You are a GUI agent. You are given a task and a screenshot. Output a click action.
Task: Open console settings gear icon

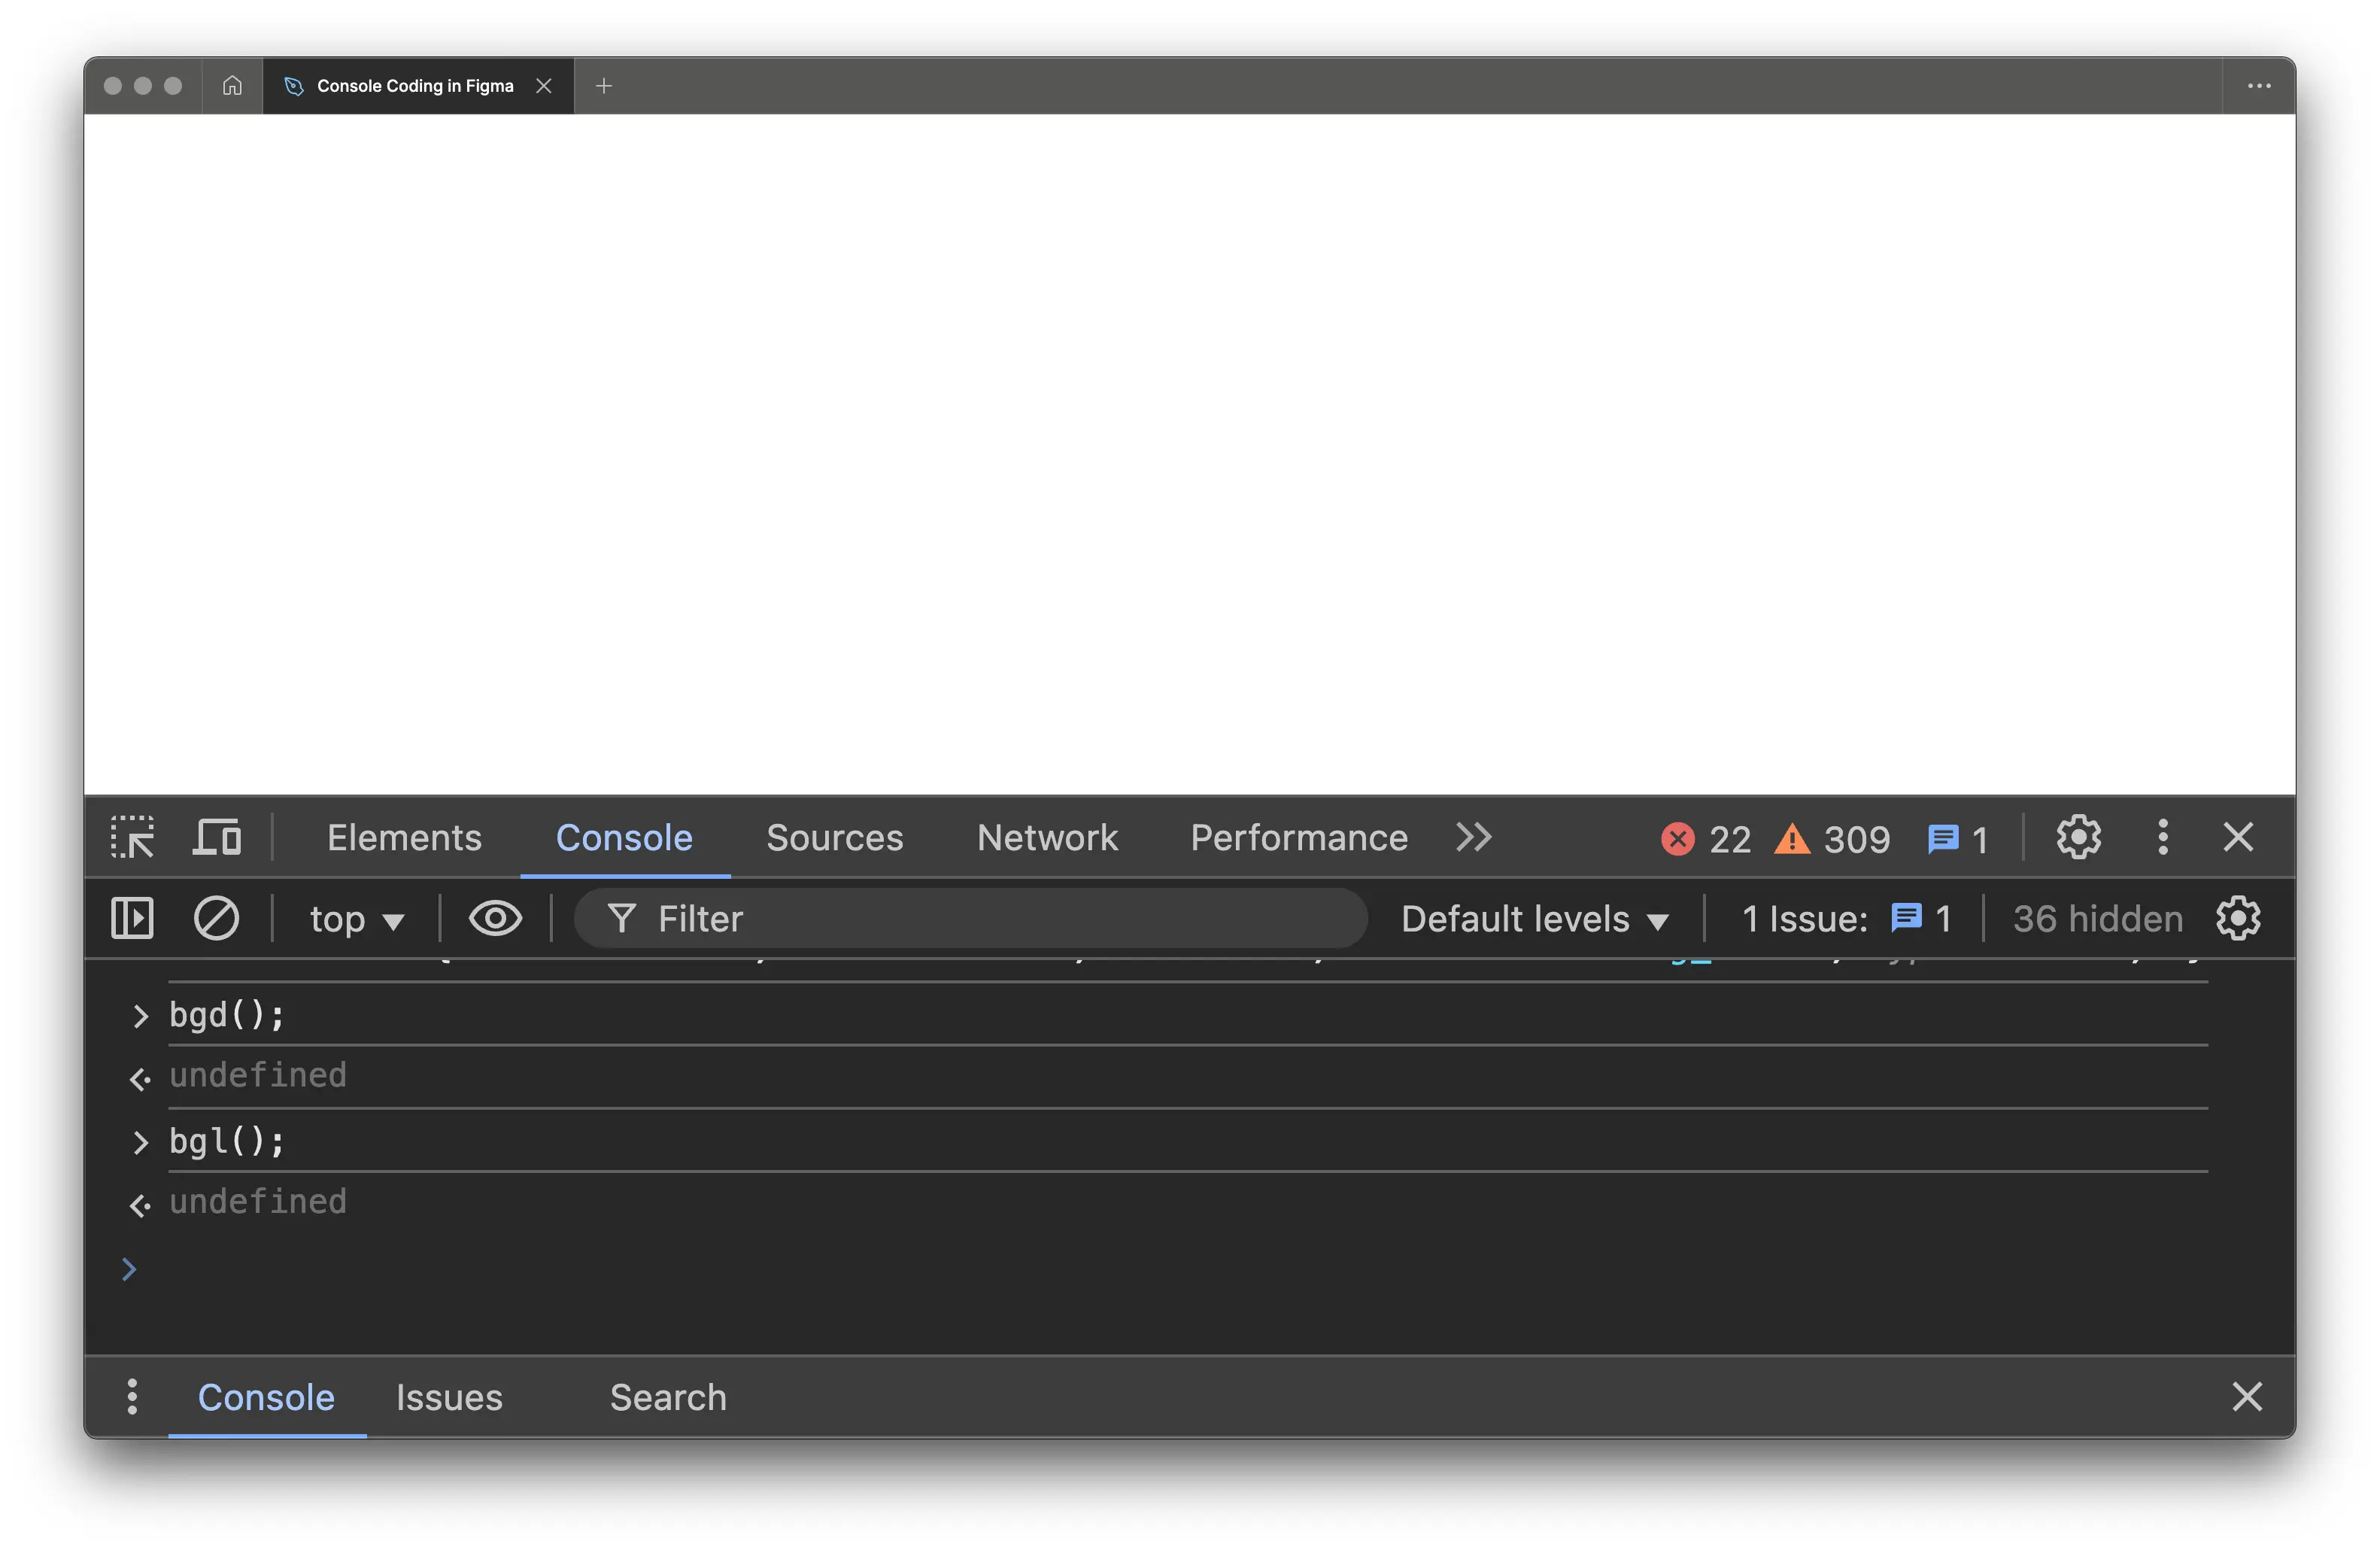(x=2238, y=918)
